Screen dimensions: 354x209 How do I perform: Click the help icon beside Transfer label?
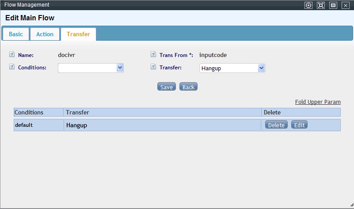coord(153,67)
